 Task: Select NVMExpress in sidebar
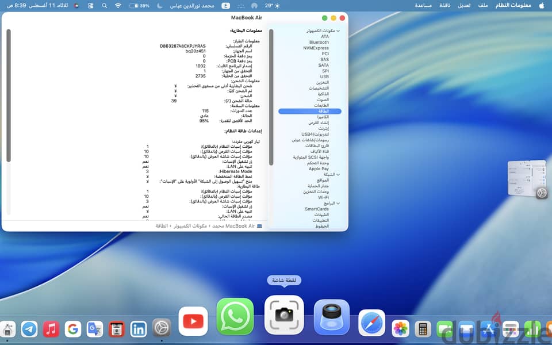coord(316,48)
